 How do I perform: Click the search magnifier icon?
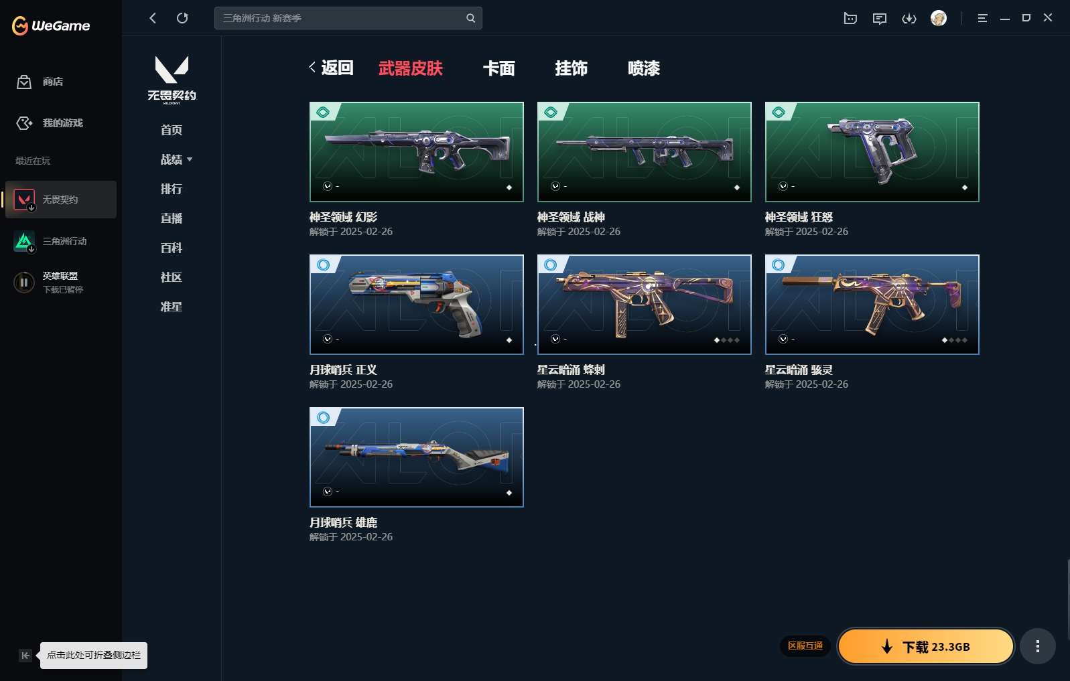coord(470,18)
